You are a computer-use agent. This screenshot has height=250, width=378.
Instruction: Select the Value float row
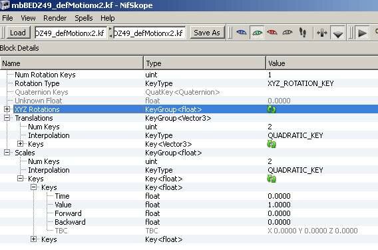[x=189, y=205]
